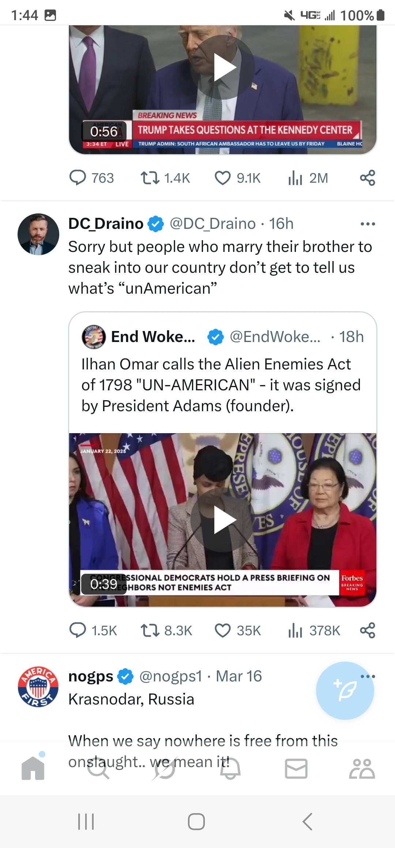This screenshot has width=395, height=848.
Task: Tap the floating compose post button
Action: click(345, 691)
